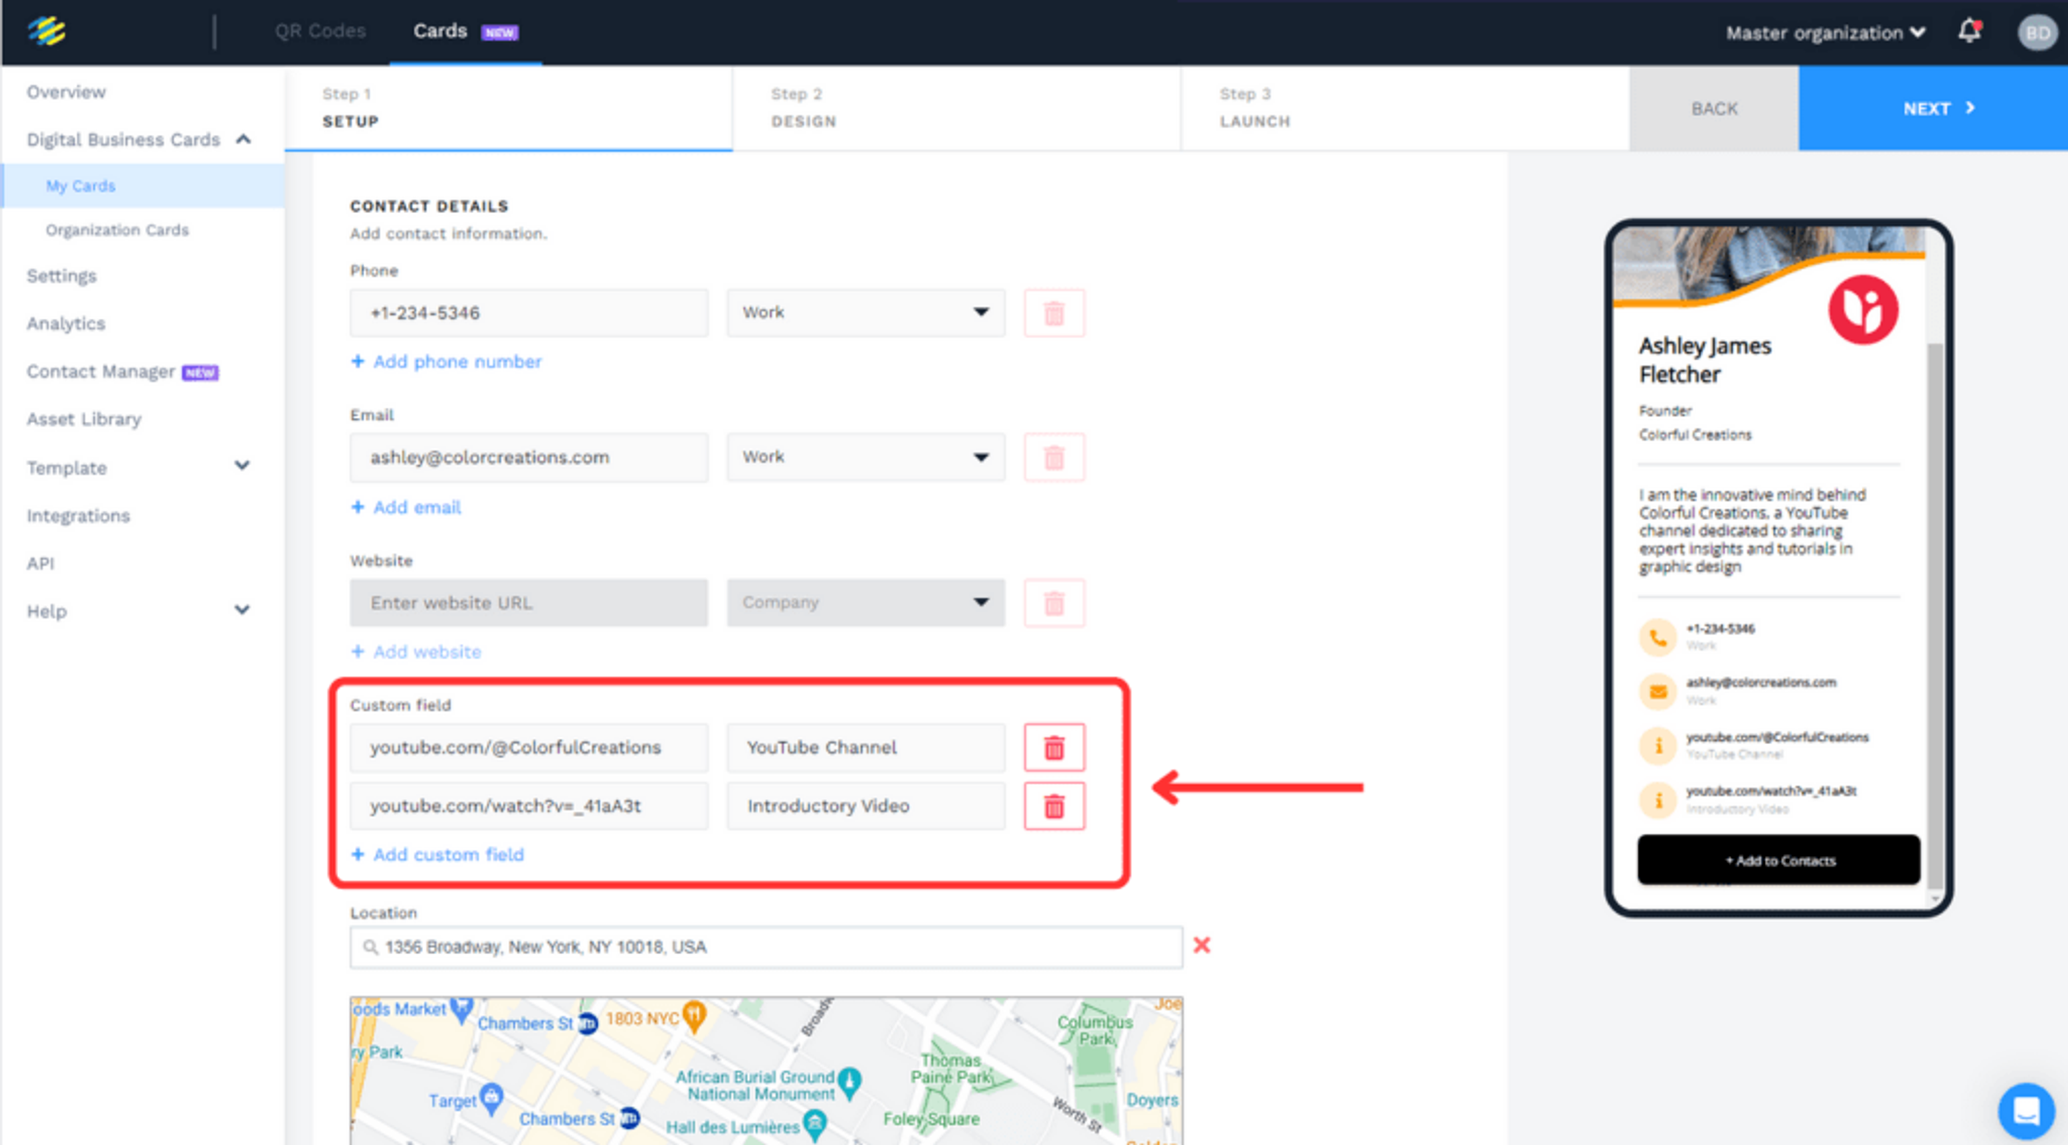Click the NEXT button
The height and width of the screenshot is (1145, 2068).
(x=1933, y=108)
